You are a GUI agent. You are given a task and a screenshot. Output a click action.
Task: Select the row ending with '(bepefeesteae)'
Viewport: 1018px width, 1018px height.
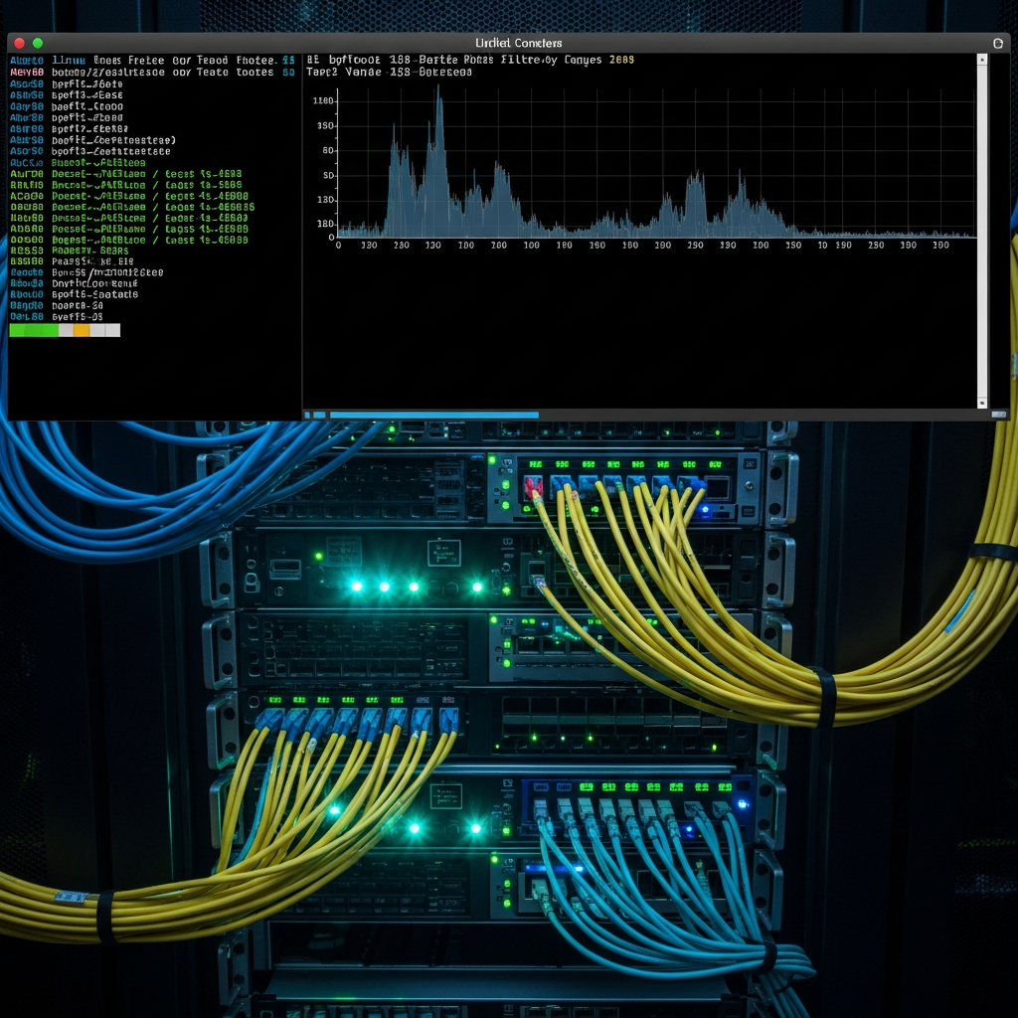click(92, 140)
